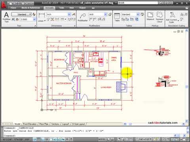This screenshot has width=190, height=142.
Task: Select the Multiline Text tool
Action: click(6, 17)
